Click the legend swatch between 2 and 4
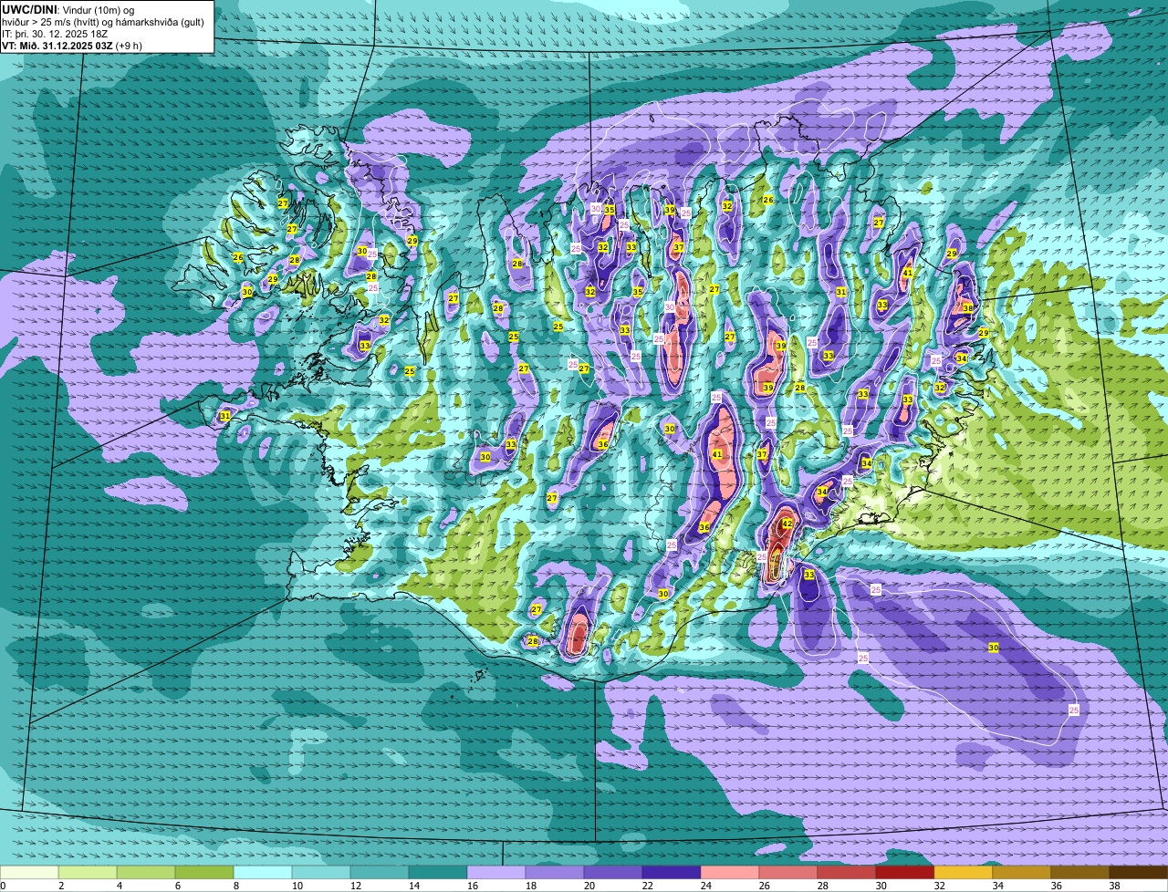The image size is (1168, 892). click(88, 872)
